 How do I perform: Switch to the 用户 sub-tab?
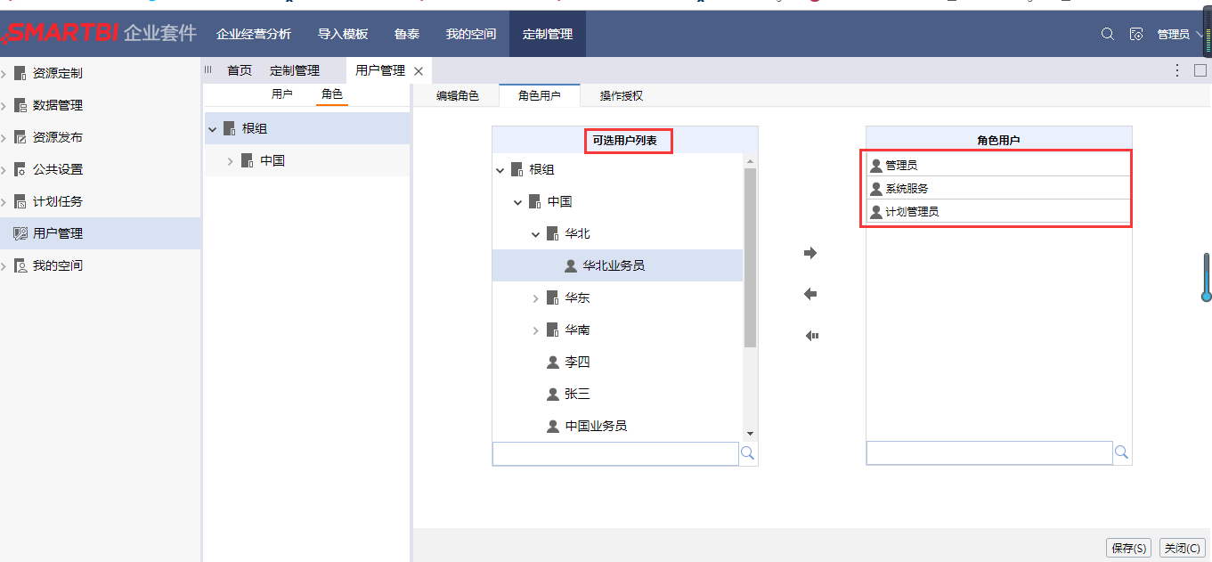(x=282, y=94)
